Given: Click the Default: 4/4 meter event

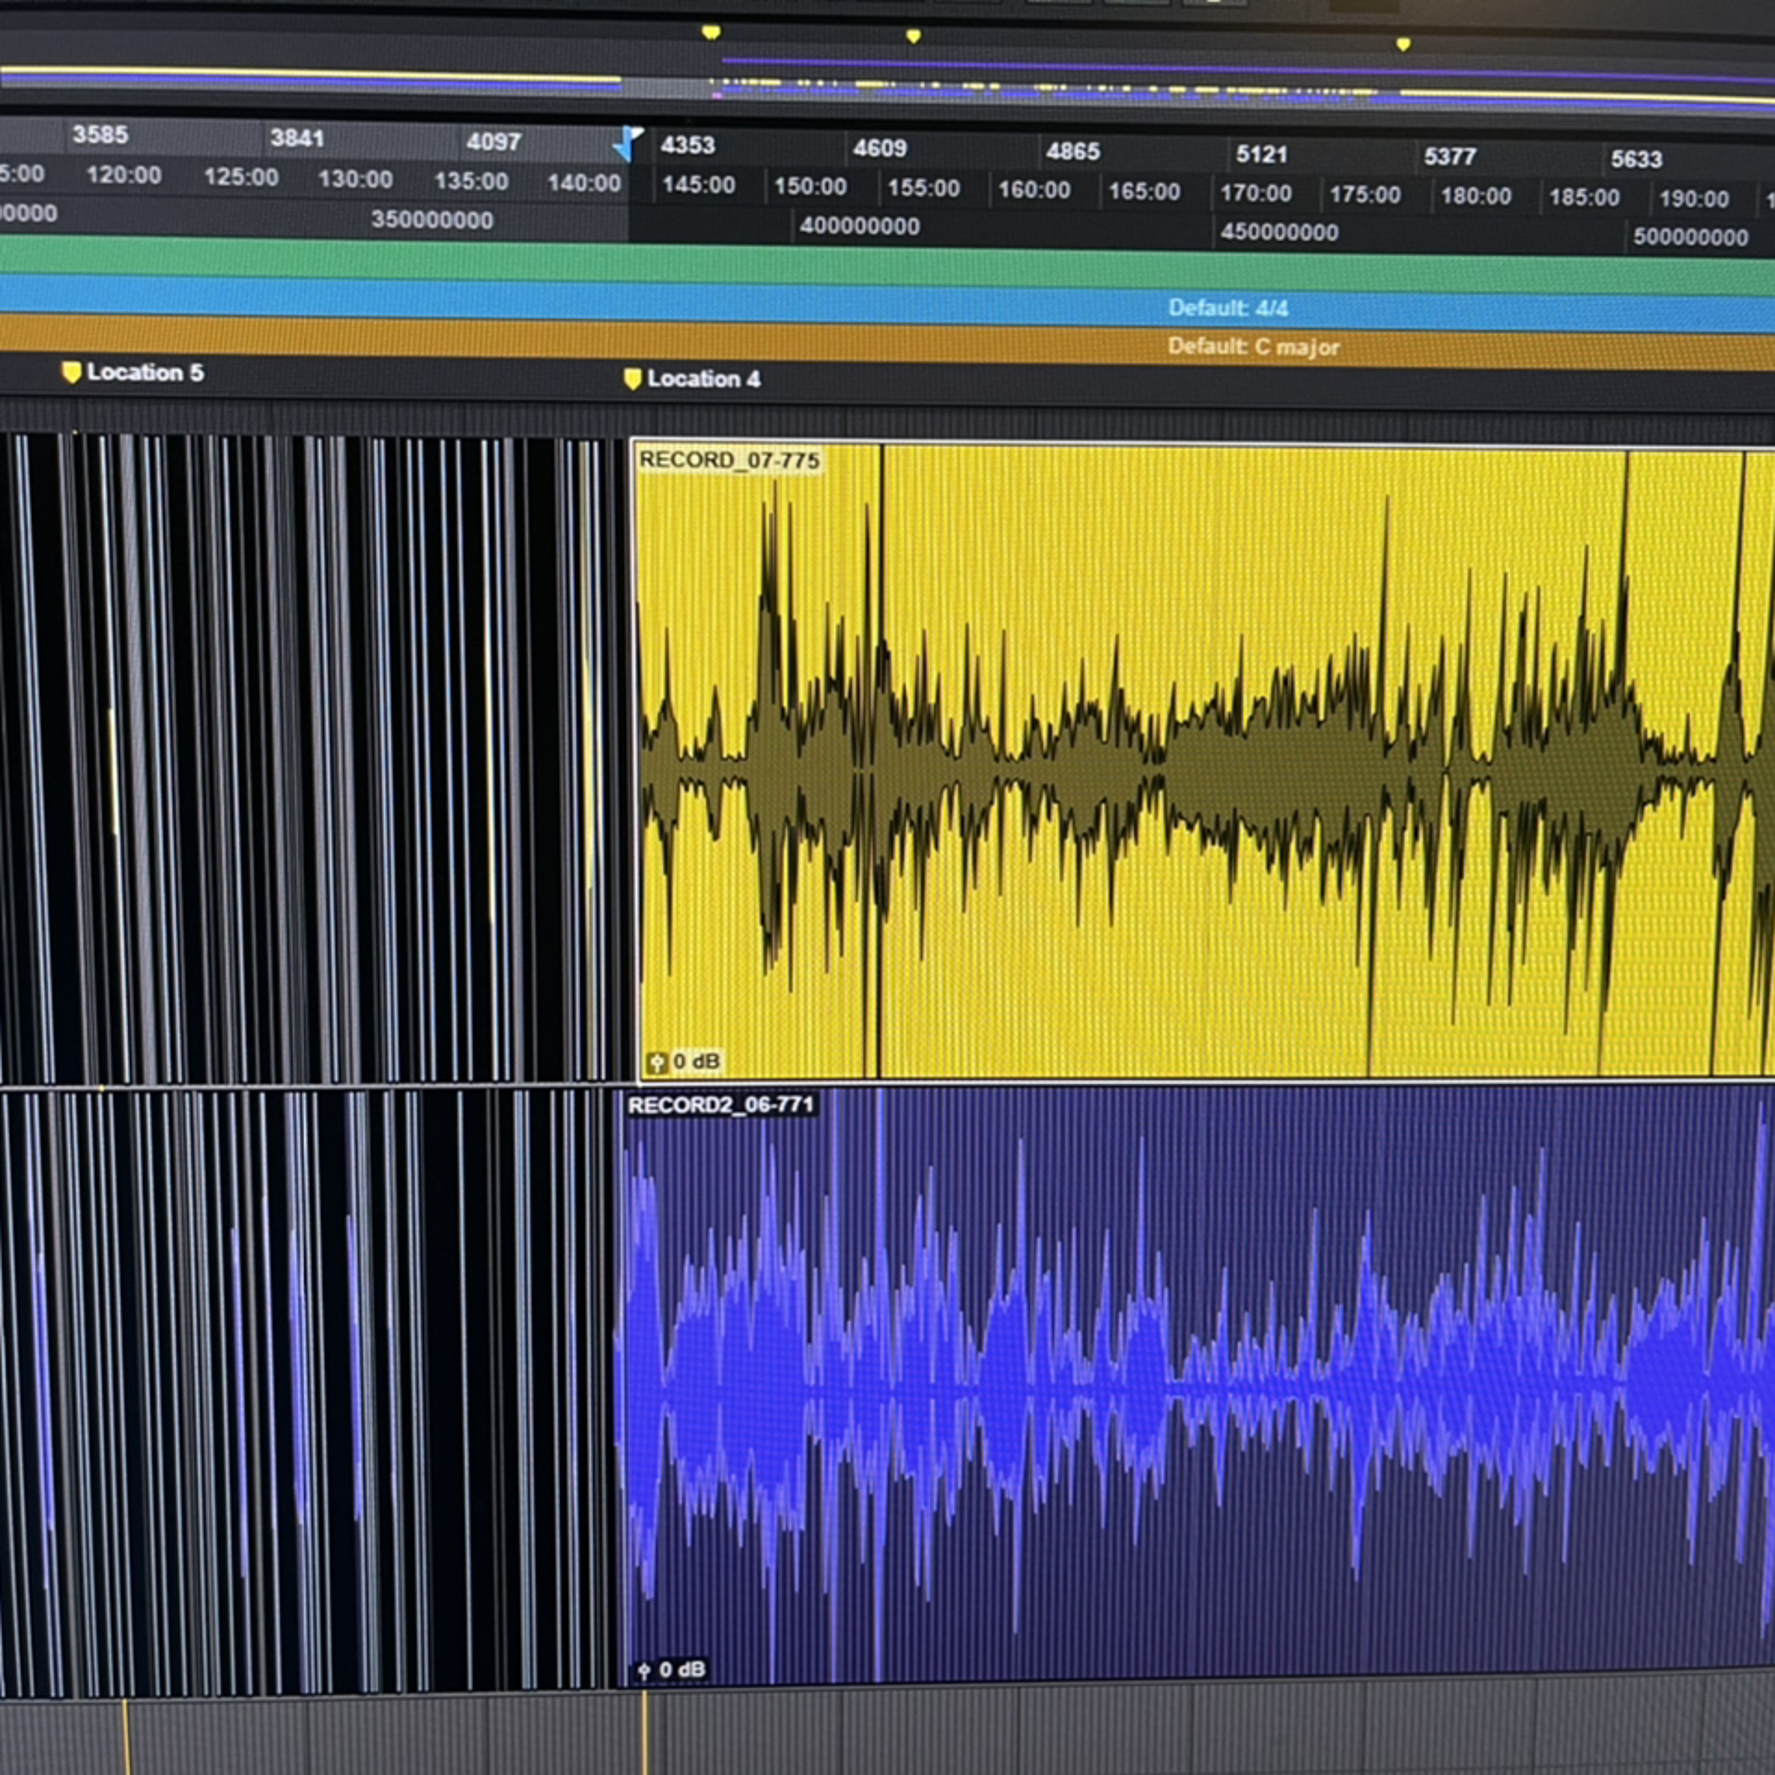Looking at the screenshot, I should tap(1228, 308).
